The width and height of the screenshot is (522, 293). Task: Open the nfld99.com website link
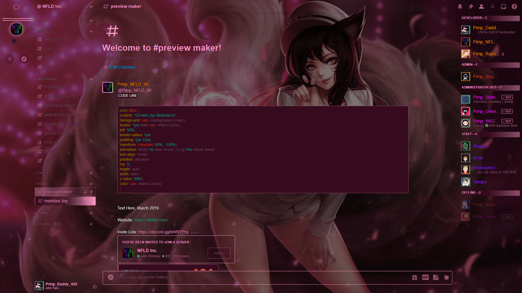click(x=151, y=220)
